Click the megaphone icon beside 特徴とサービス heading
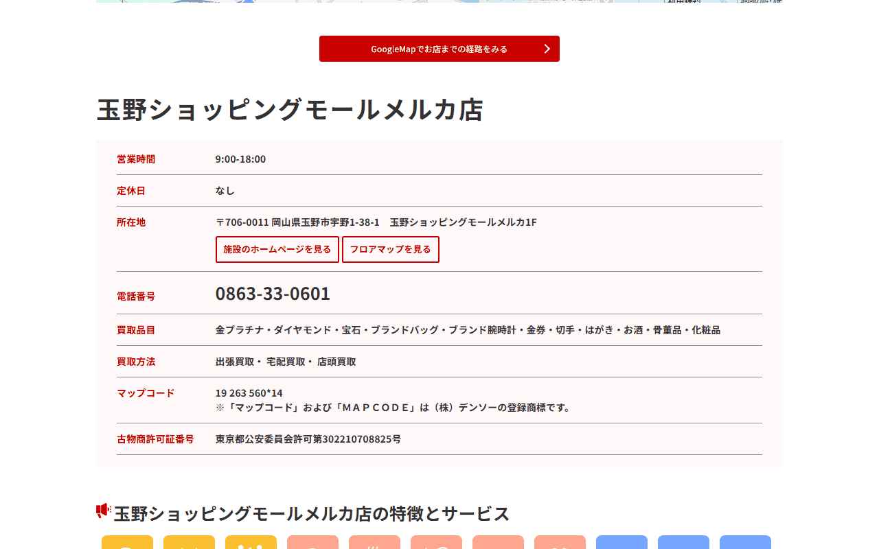This screenshot has width=879, height=549. 104,511
